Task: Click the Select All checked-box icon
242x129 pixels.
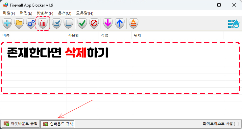Action: pyautogui.click(x=57, y=23)
